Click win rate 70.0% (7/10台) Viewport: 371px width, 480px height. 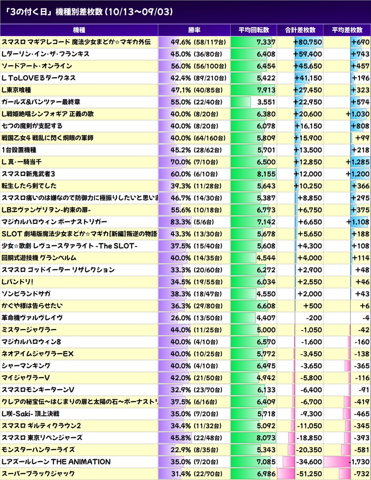click(194, 162)
